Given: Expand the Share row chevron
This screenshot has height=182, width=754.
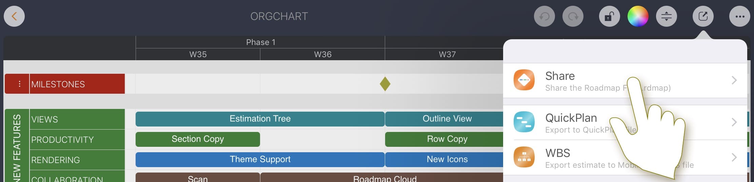Looking at the screenshot, I should click(734, 80).
